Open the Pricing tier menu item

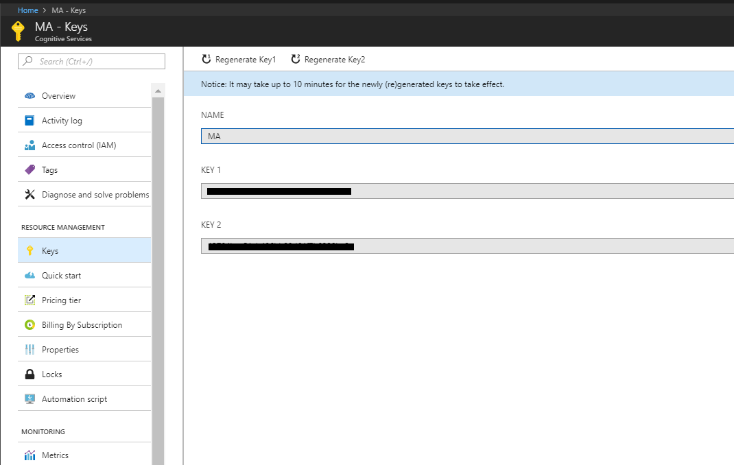point(84,300)
